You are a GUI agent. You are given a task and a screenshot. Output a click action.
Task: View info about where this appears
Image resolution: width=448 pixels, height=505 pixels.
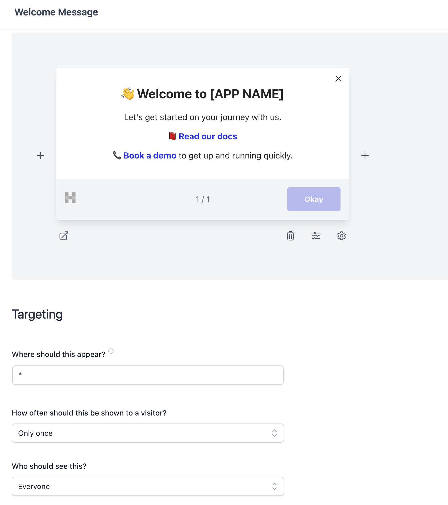point(111,351)
